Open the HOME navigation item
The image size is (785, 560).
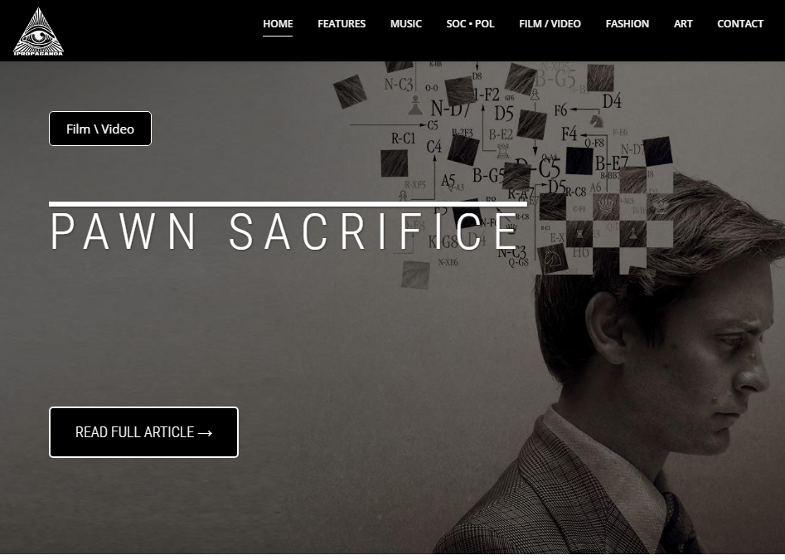point(278,23)
